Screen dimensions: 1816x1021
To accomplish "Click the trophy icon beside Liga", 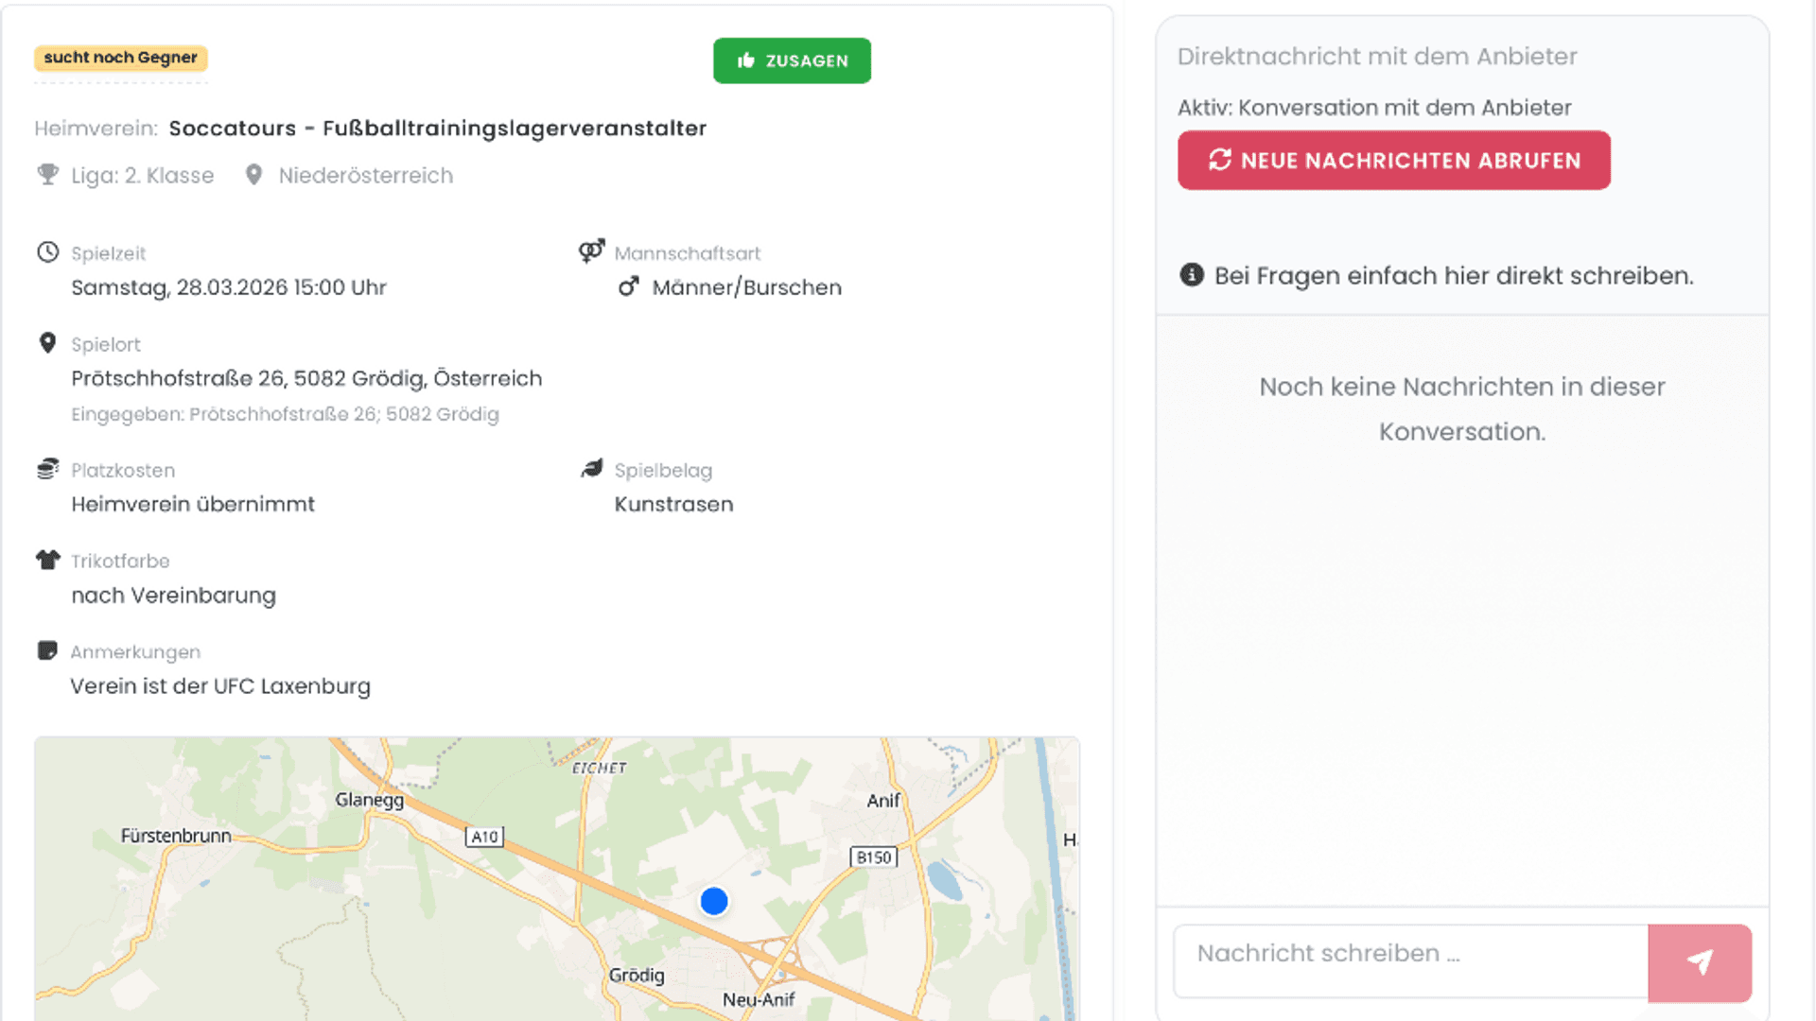I will coord(47,175).
